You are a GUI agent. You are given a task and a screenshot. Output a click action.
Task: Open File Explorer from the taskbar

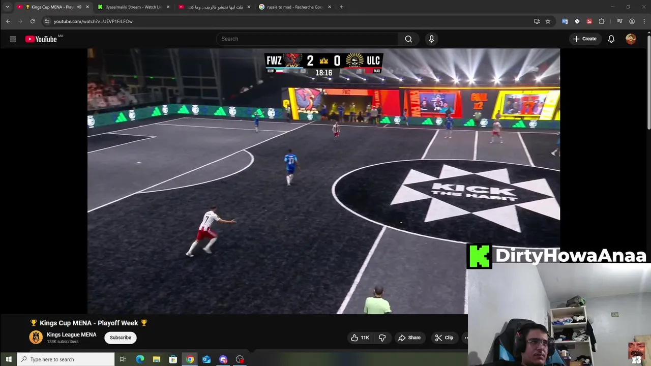(157, 359)
